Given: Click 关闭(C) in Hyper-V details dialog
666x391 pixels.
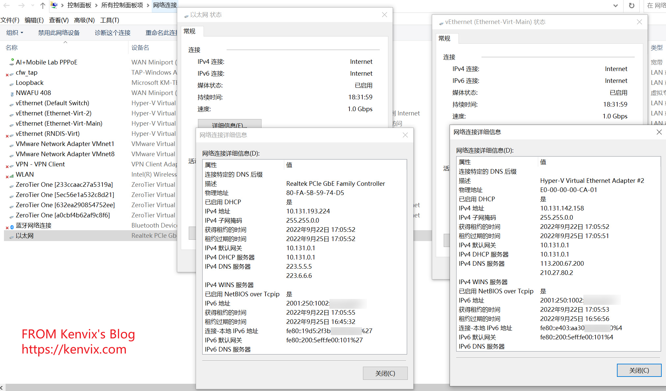Looking at the screenshot, I should [x=639, y=370].
